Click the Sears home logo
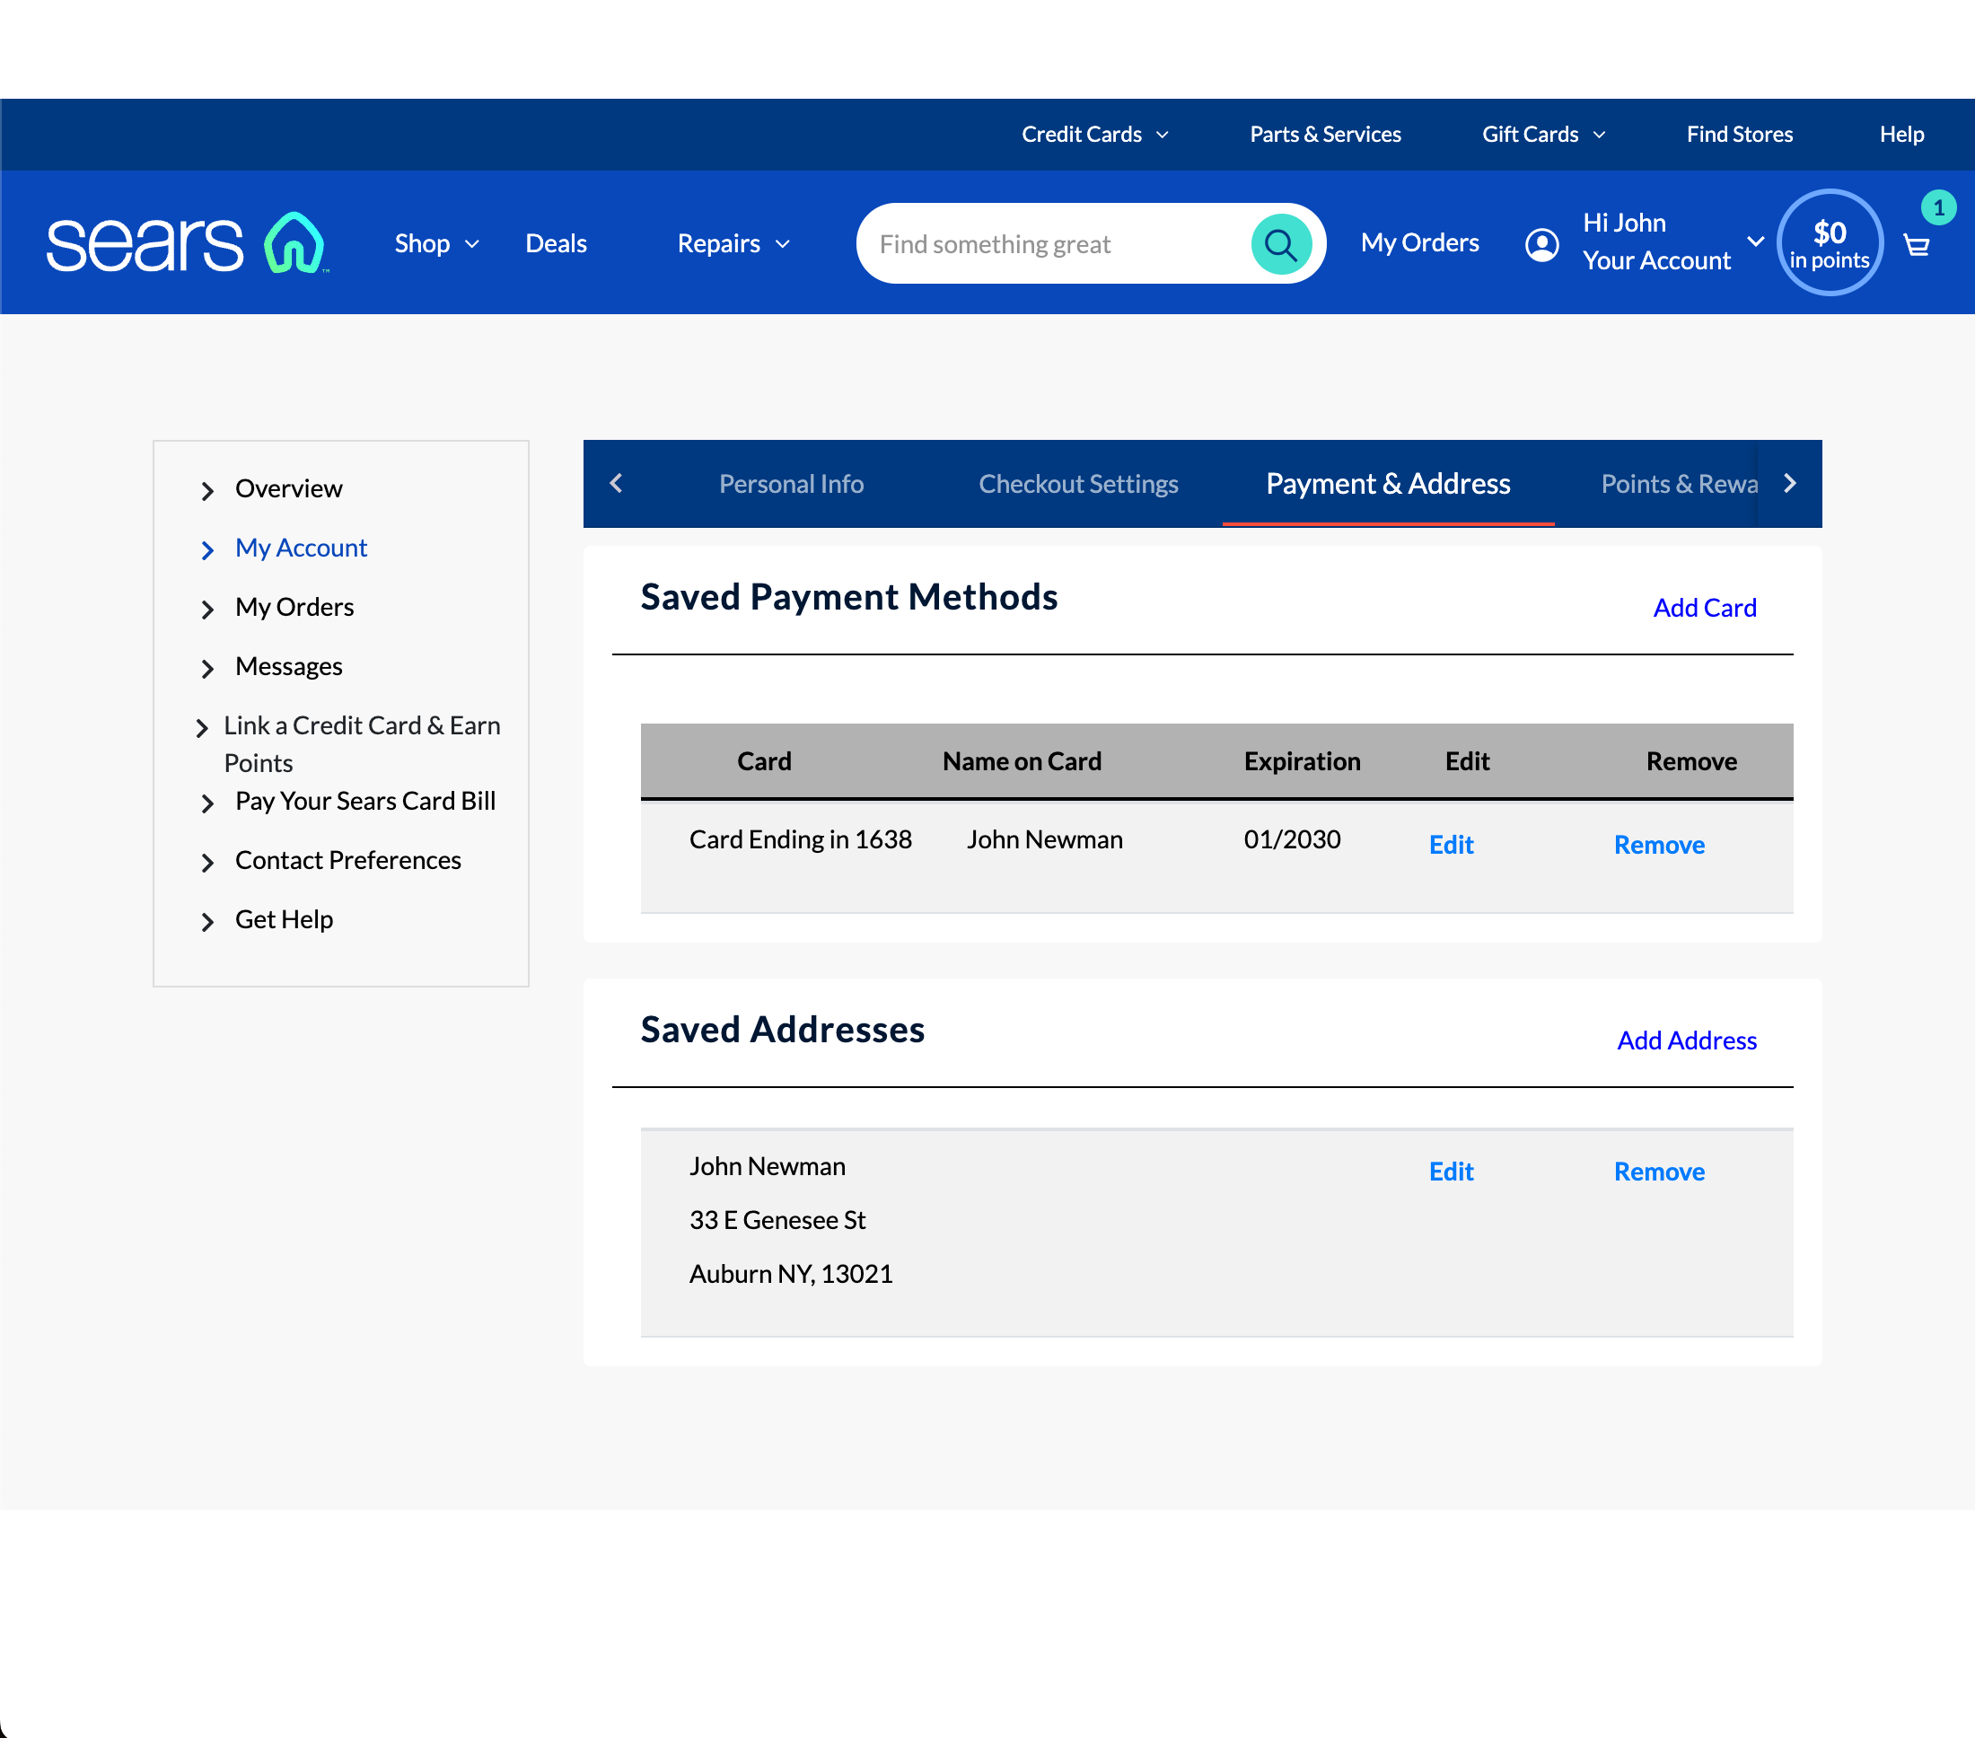1975x1738 pixels. pos(186,242)
